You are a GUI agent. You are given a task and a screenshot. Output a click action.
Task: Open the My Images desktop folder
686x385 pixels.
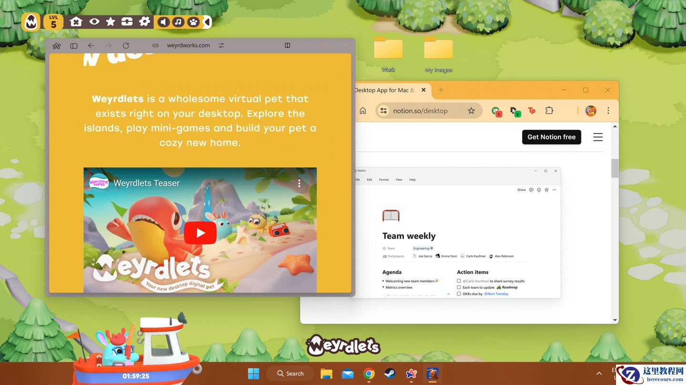(438, 55)
